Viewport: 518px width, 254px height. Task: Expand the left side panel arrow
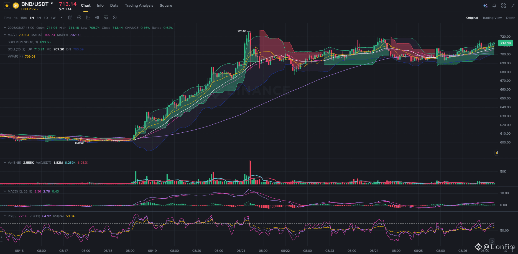click(1, 237)
